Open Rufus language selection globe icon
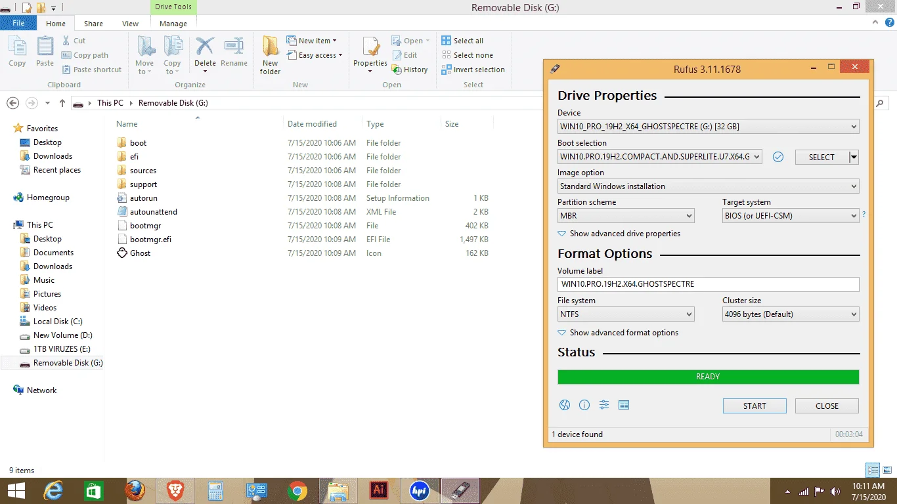Viewport: 897px width, 504px height. pos(565,405)
